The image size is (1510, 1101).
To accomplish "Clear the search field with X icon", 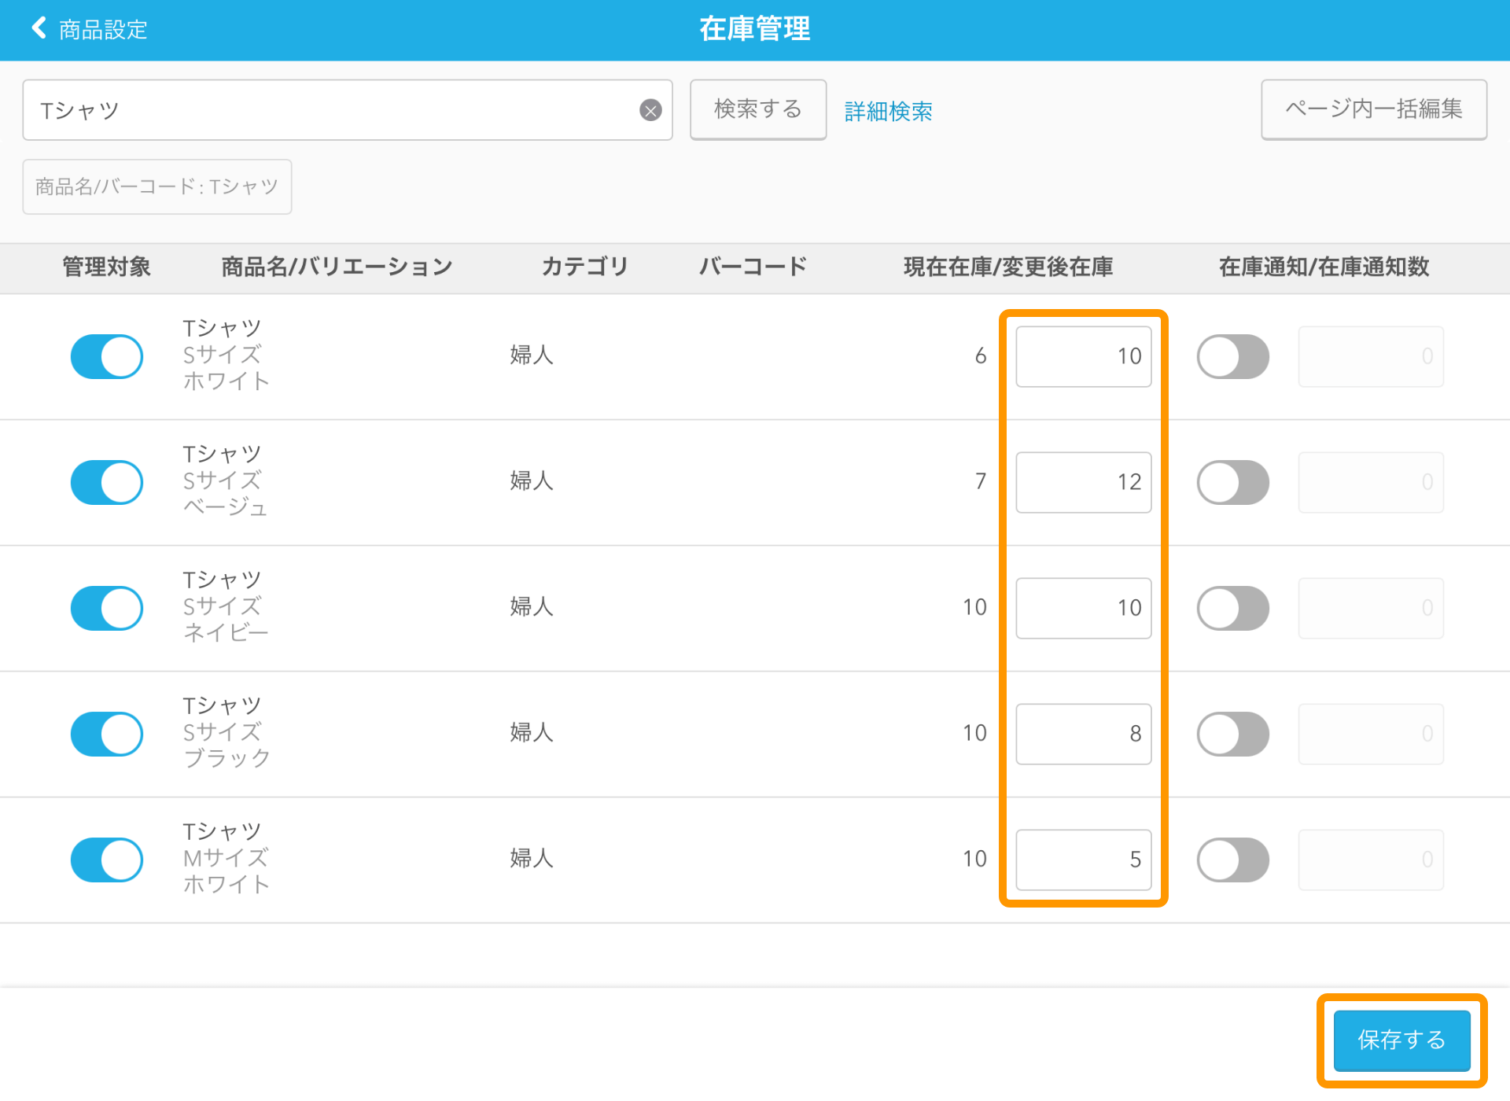I will pyautogui.click(x=650, y=110).
